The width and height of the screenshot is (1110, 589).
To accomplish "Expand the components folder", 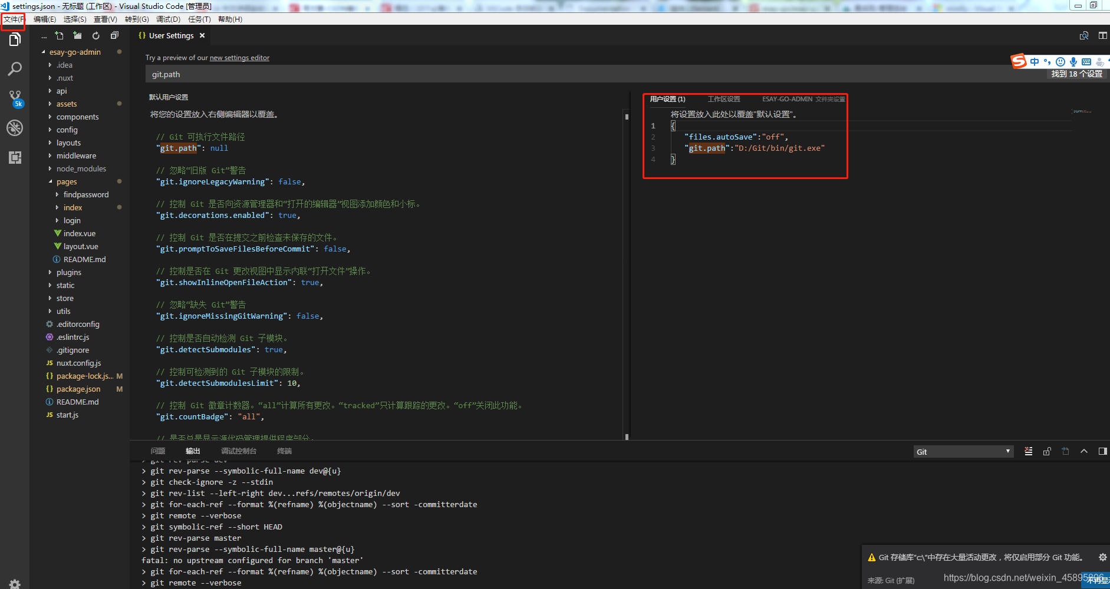I will [77, 117].
